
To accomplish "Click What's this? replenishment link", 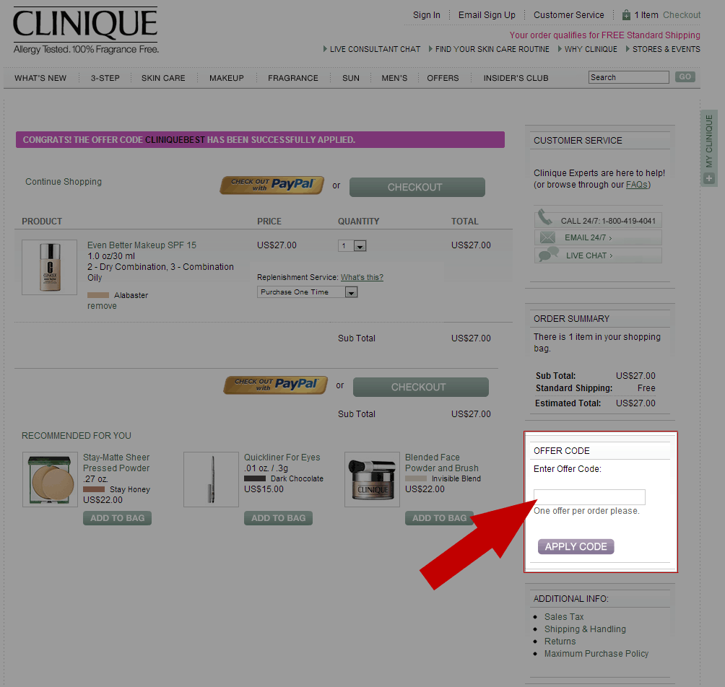I will coord(362,277).
